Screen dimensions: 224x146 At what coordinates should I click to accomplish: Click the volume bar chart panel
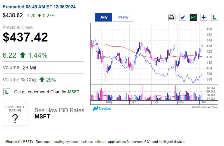154,92
